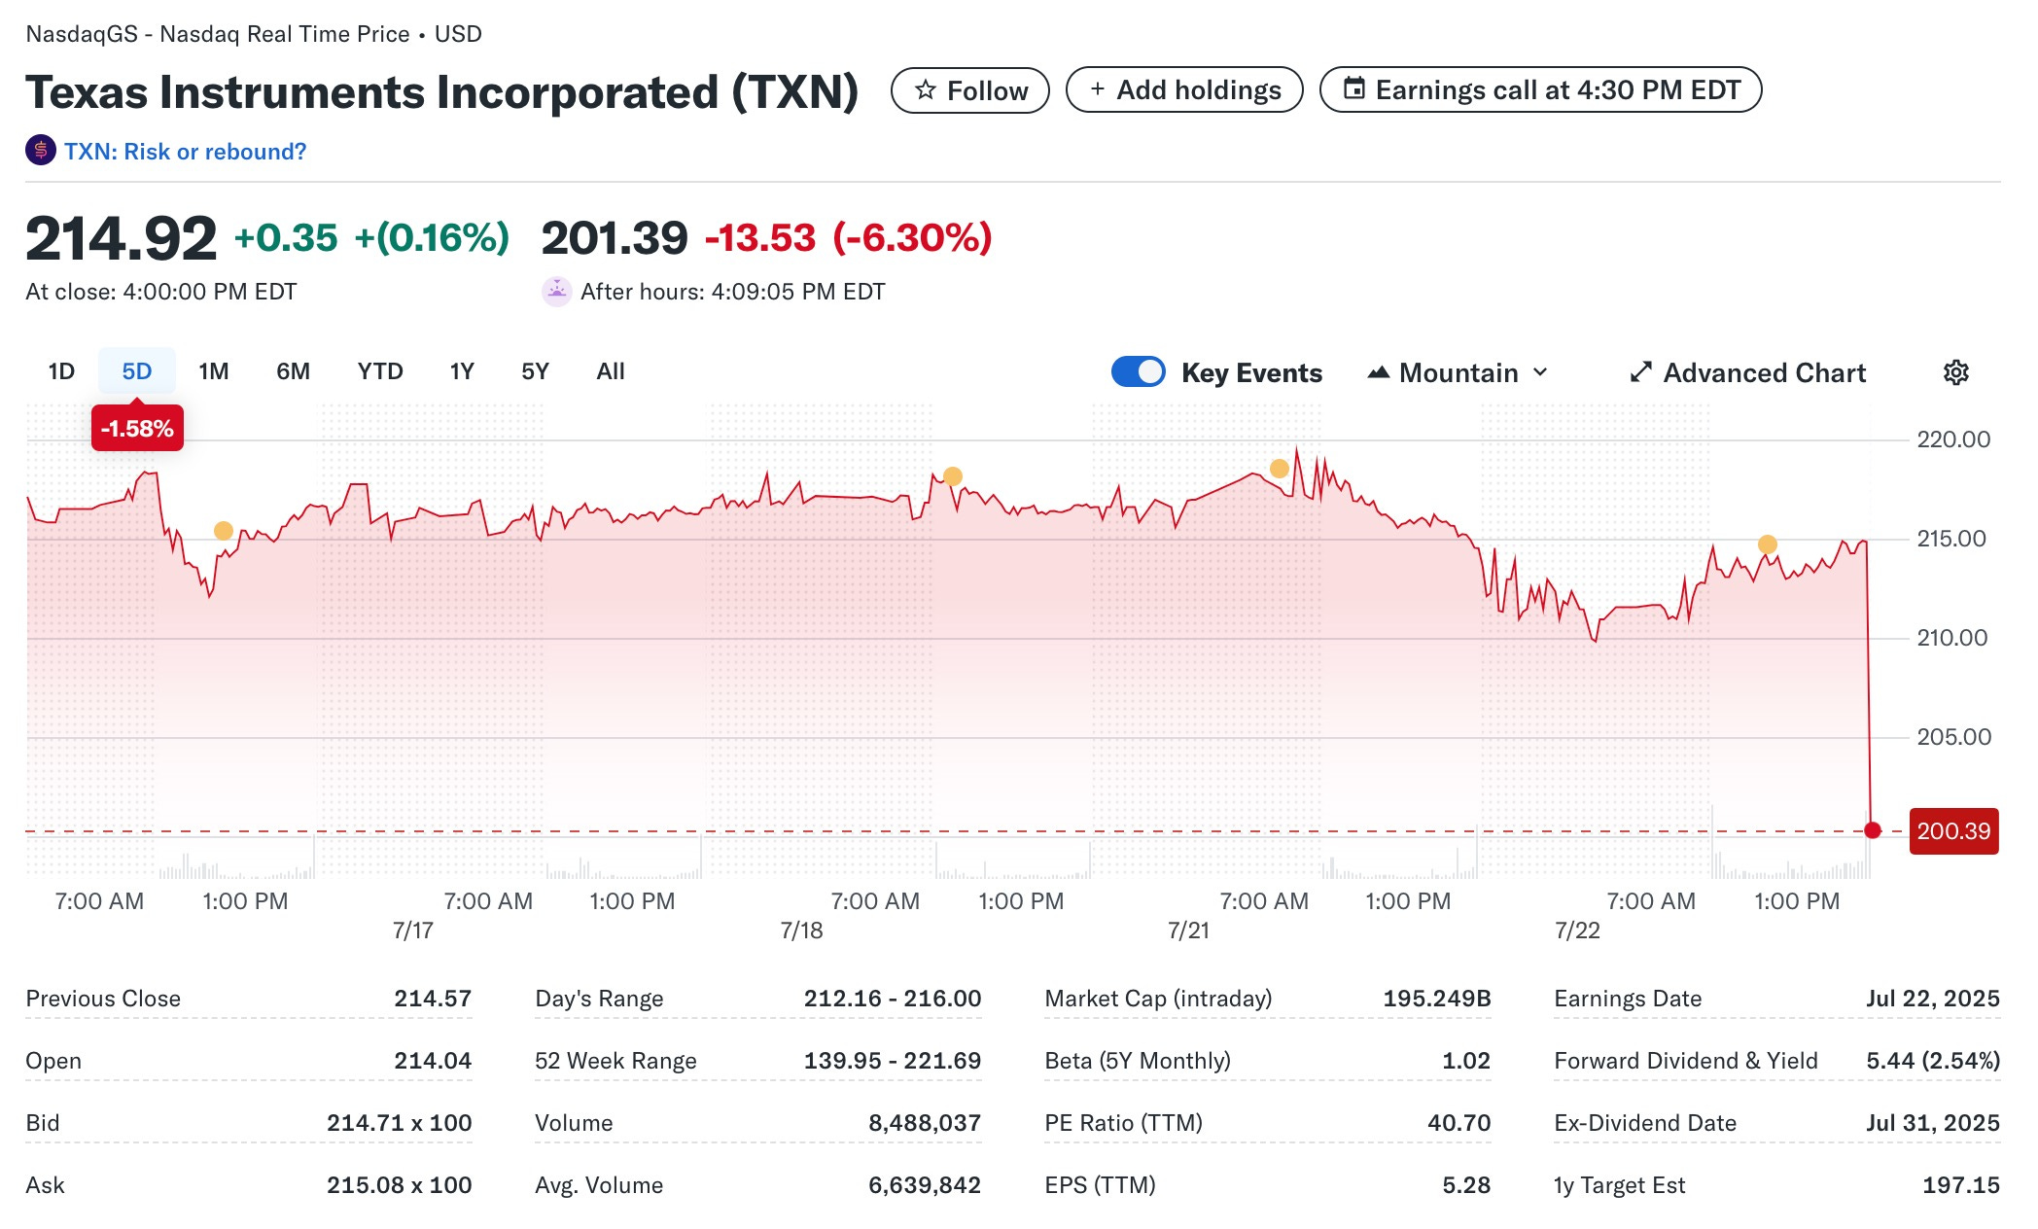Screen dimensions: 2038x1229
Task: Select the YTD range tab
Action: click(x=379, y=371)
